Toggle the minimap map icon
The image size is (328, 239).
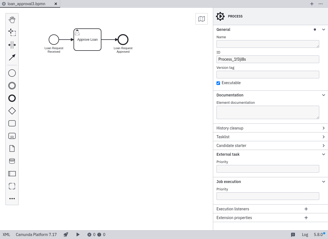(201, 19)
